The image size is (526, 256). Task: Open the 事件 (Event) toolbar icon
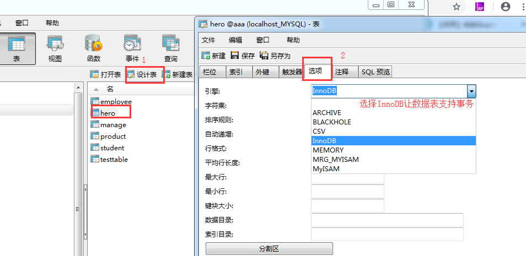132,48
